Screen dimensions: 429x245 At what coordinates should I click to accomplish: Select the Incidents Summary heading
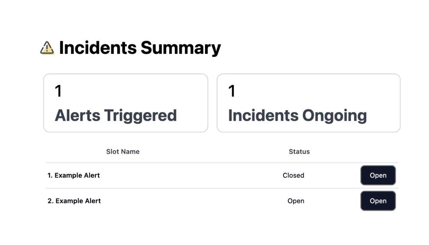tap(139, 48)
